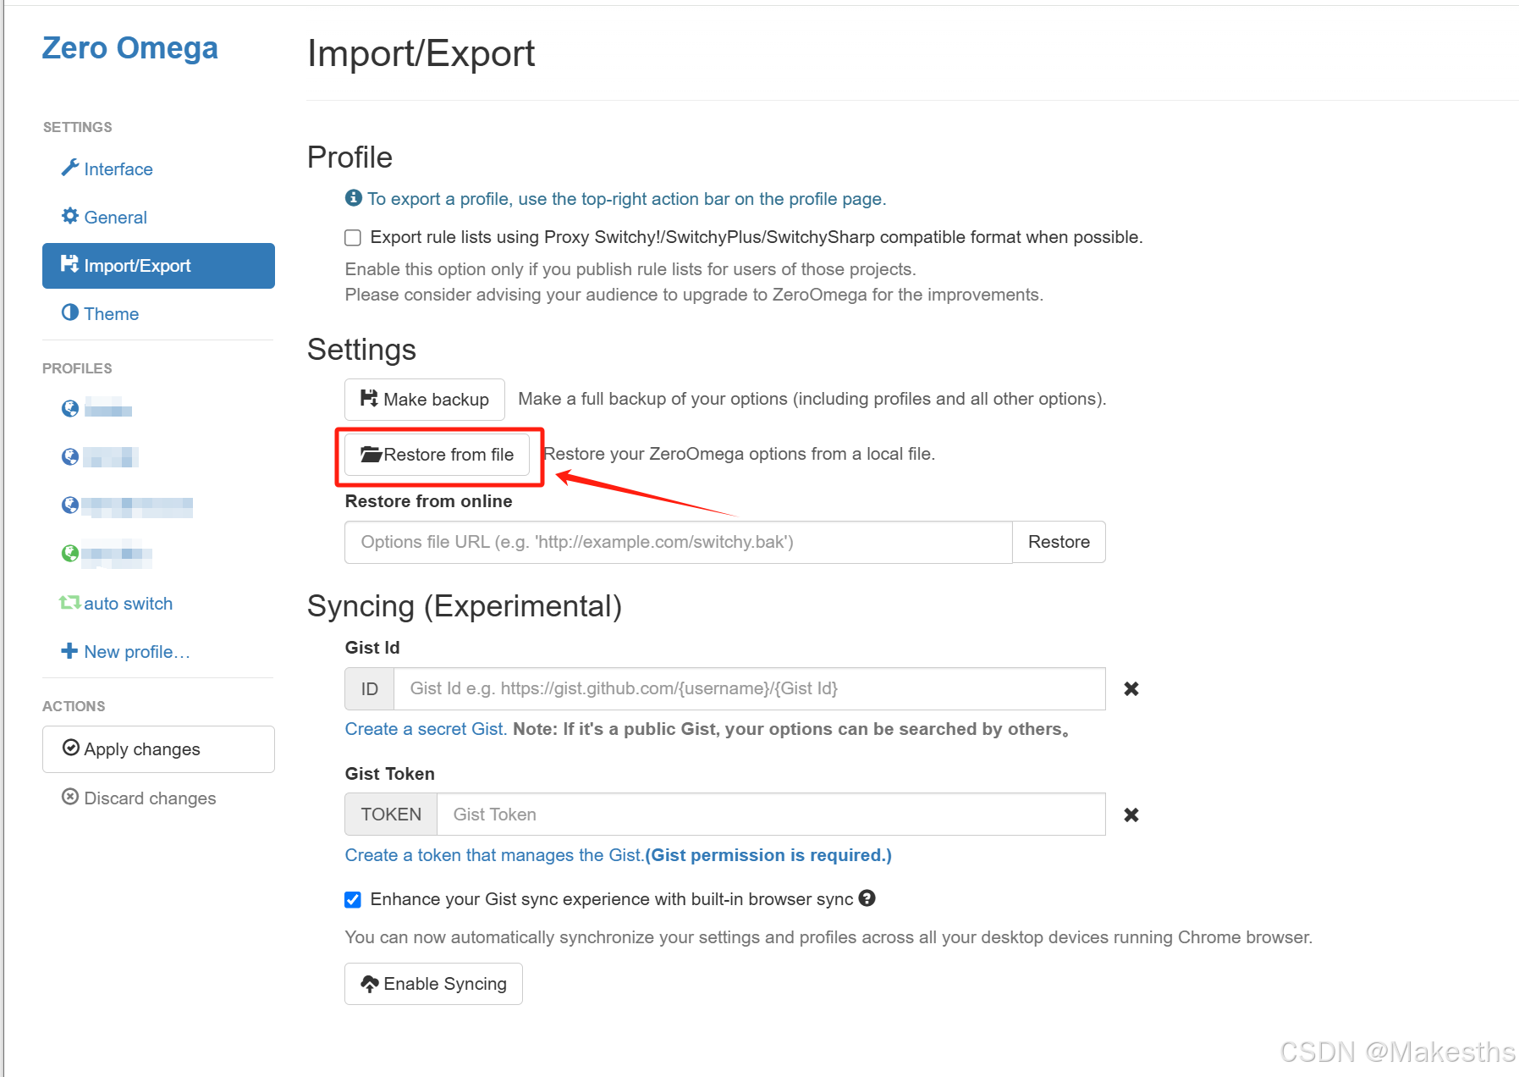Click the x-circle icon on Discard changes

coord(70,797)
